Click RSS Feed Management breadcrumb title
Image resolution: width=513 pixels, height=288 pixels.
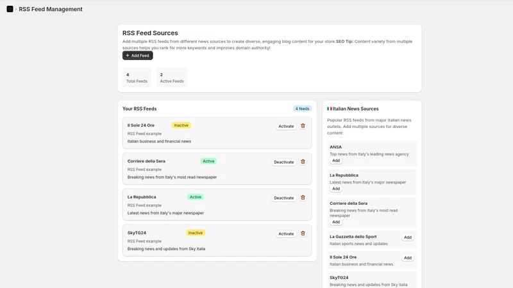[51, 9]
